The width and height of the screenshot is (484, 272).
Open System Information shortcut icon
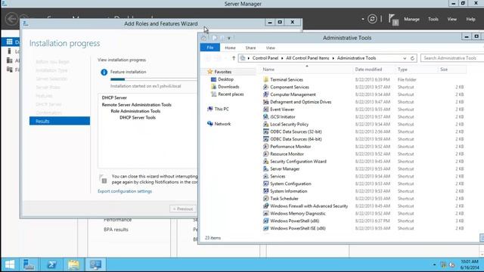click(265, 191)
